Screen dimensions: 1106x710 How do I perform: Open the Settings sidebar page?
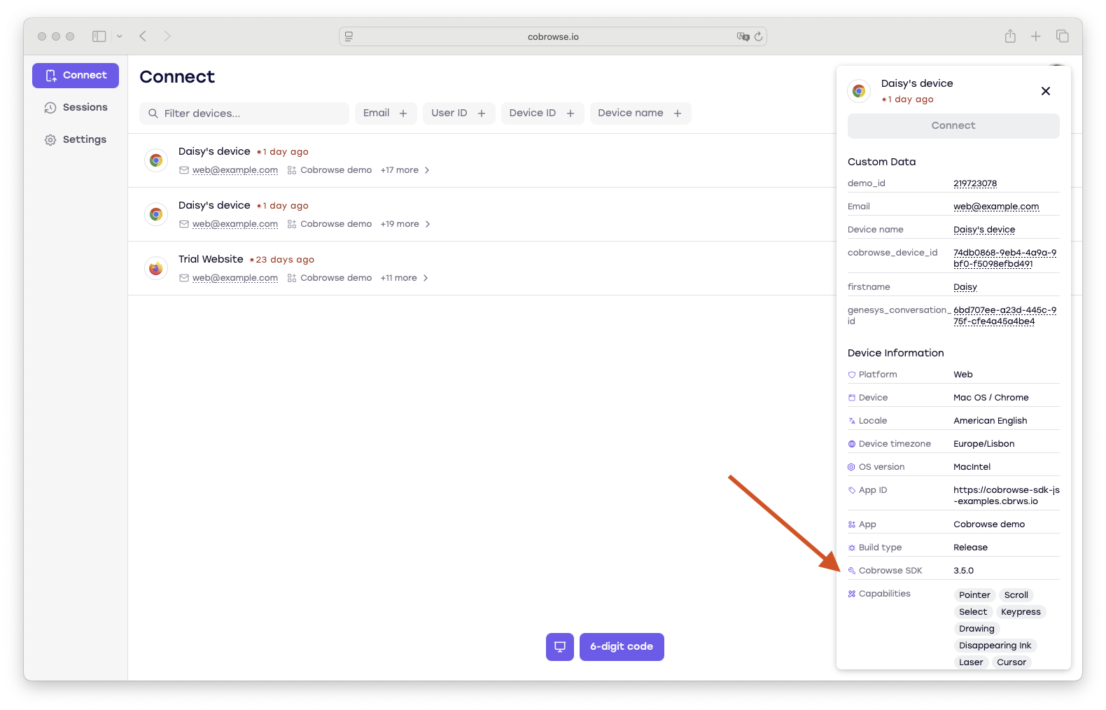(76, 140)
